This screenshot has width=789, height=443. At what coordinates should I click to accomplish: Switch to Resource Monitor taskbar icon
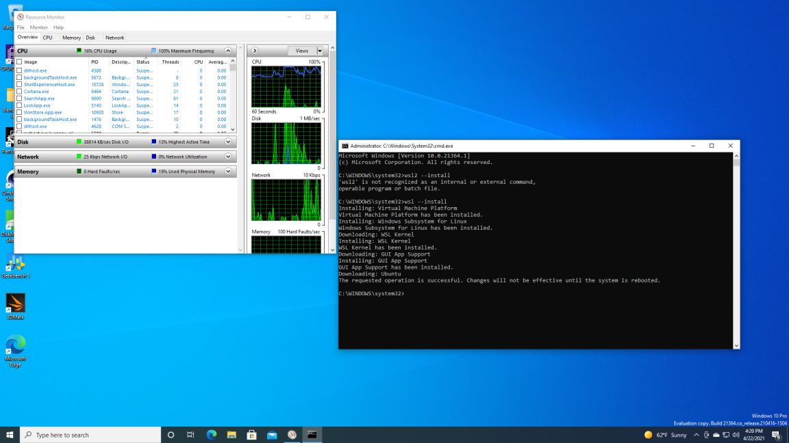click(292, 435)
